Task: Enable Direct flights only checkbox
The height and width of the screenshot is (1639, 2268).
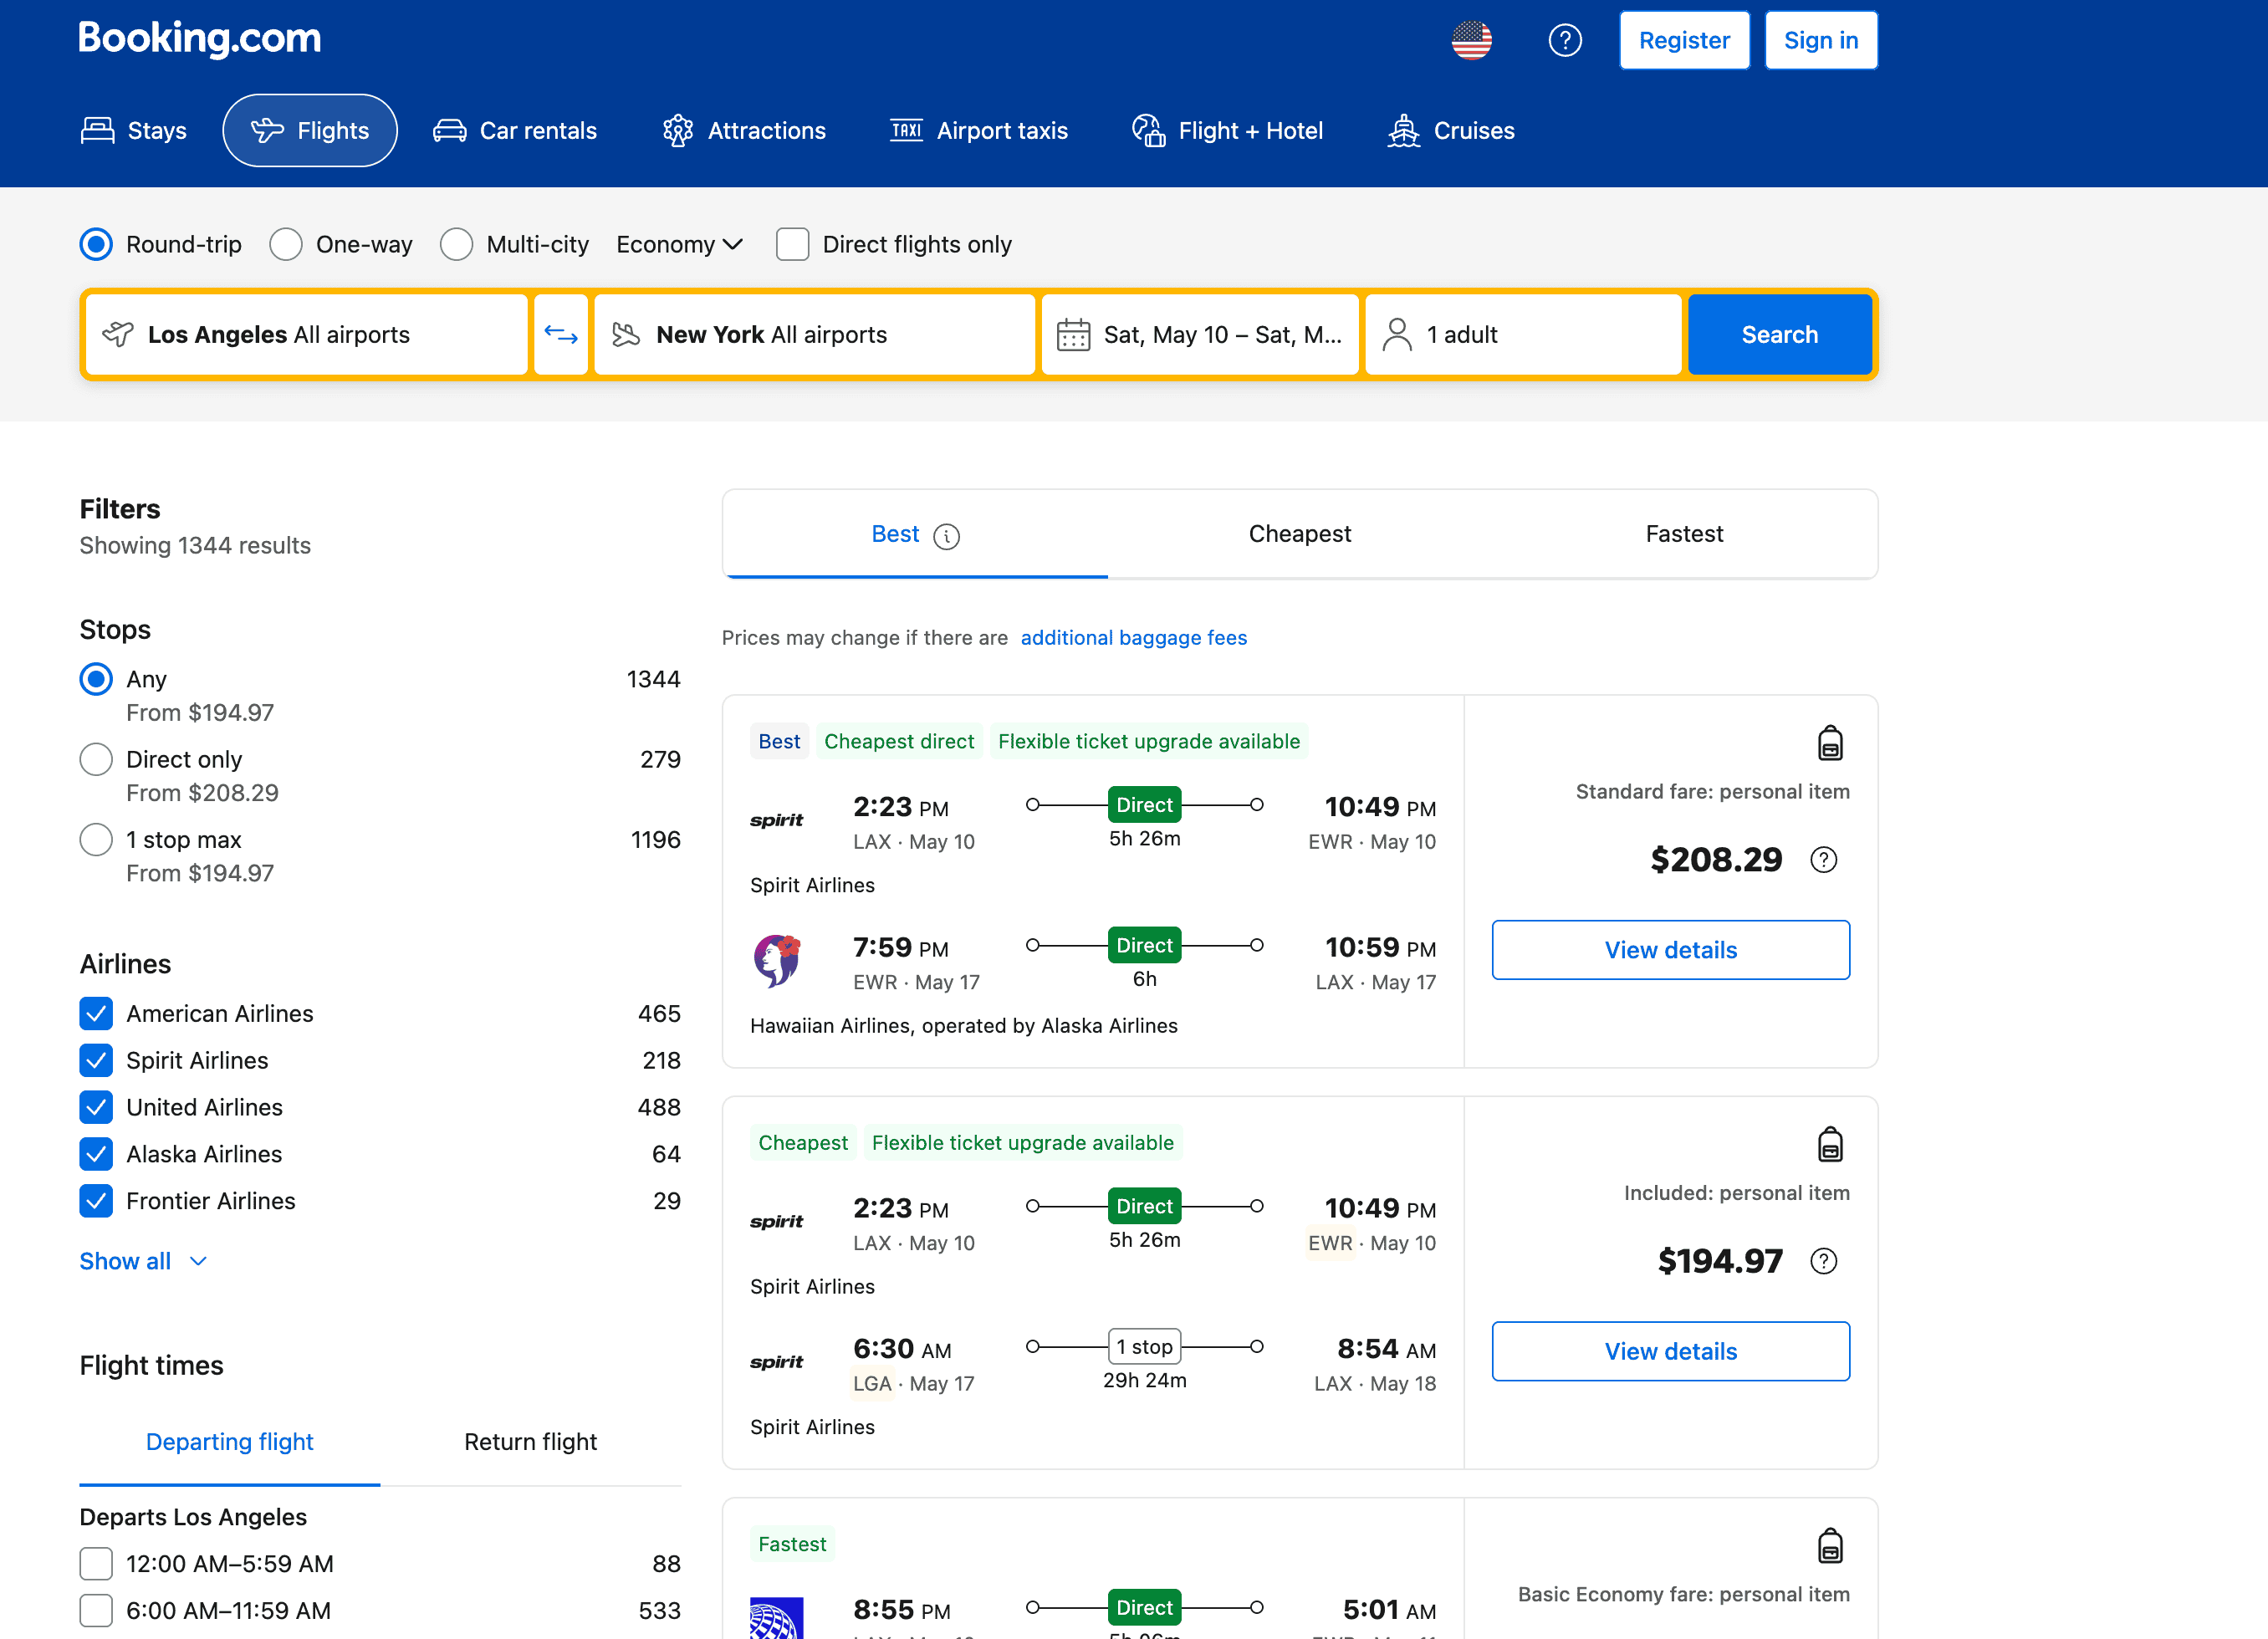Action: (x=792, y=245)
